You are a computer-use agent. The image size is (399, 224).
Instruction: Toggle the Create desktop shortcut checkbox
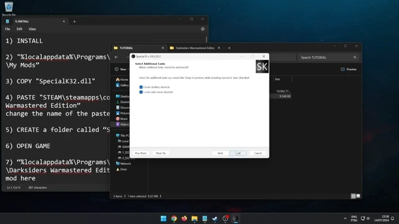click(141, 87)
